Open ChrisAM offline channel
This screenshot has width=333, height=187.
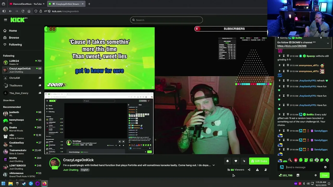coord(22,78)
